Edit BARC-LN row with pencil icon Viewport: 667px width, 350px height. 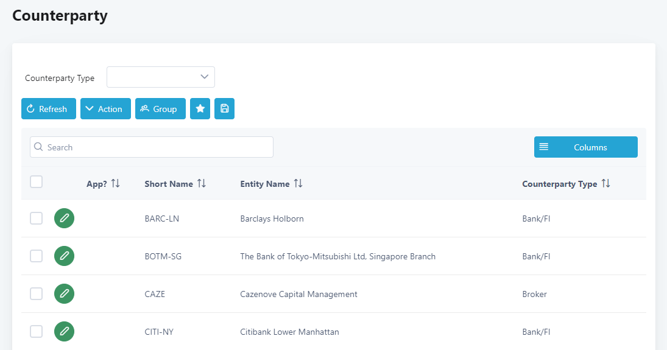point(64,218)
